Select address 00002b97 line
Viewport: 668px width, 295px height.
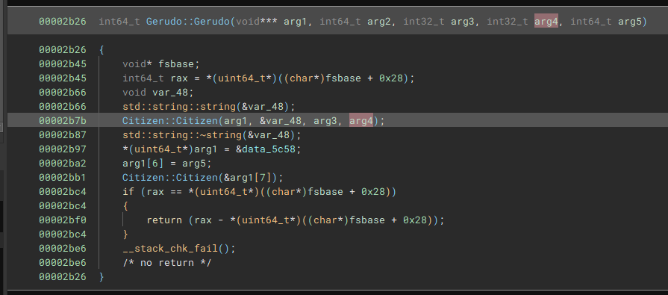[x=63, y=149]
